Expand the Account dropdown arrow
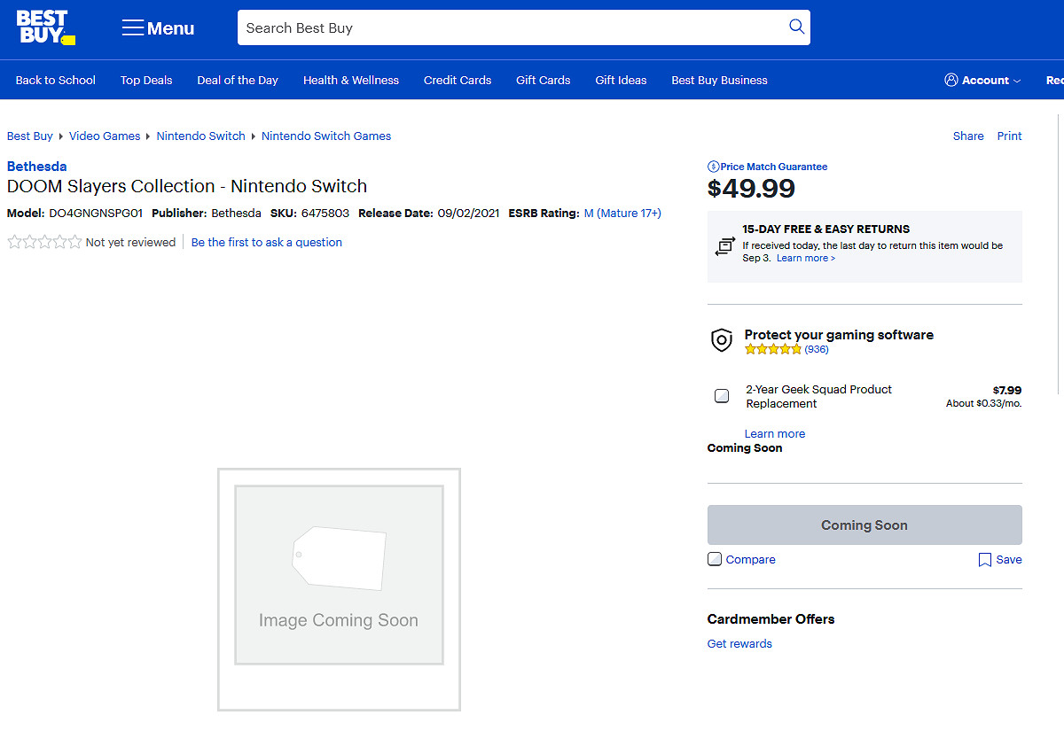 [1017, 81]
